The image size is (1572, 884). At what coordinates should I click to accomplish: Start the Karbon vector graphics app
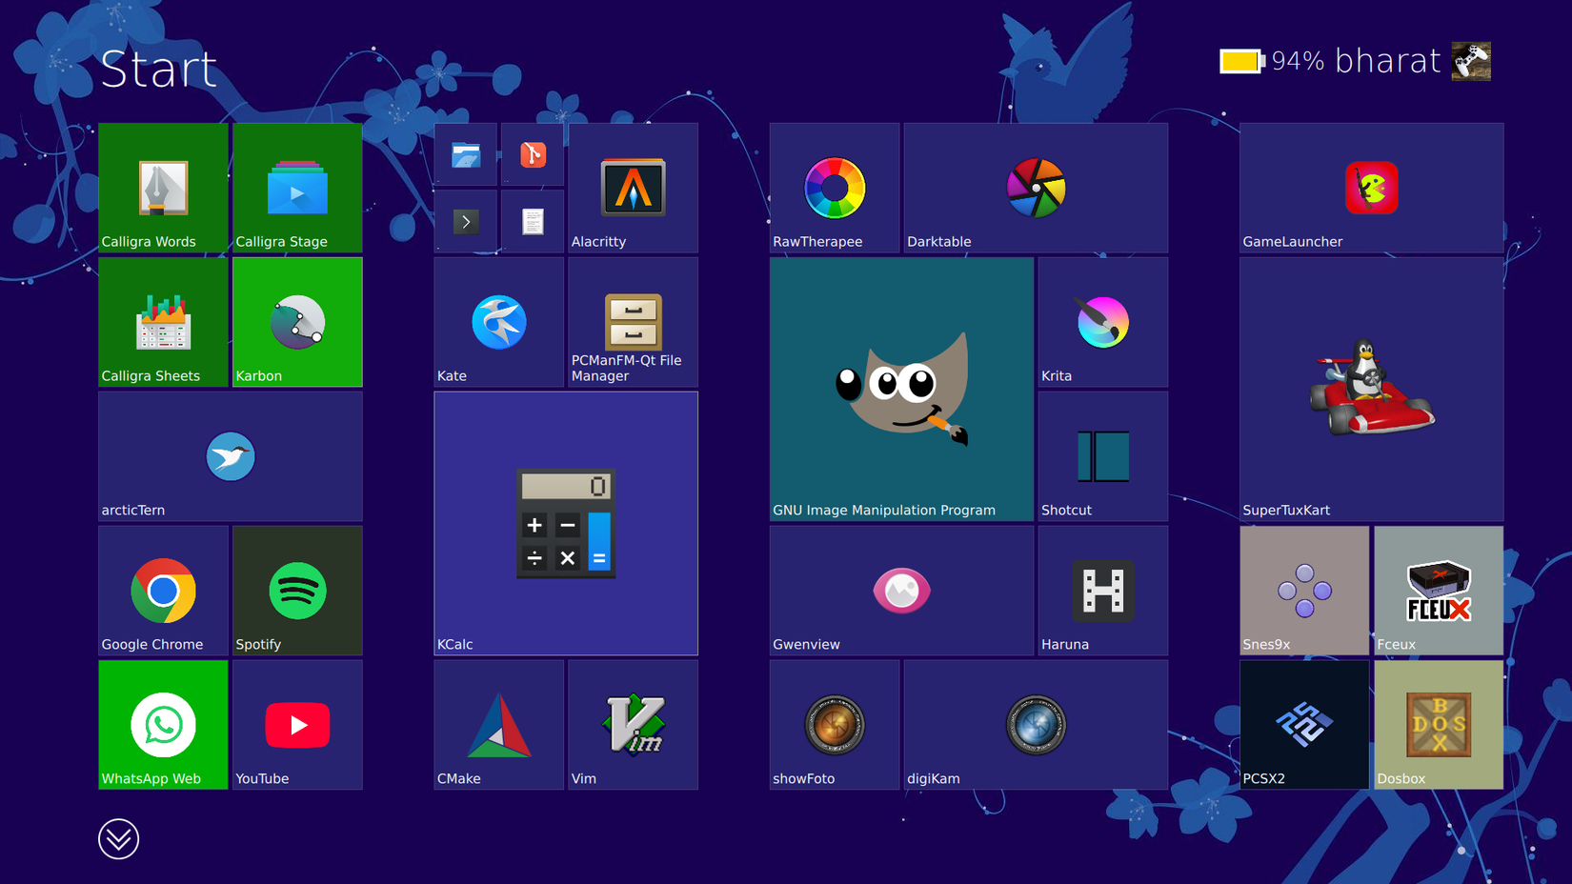[296, 322]
